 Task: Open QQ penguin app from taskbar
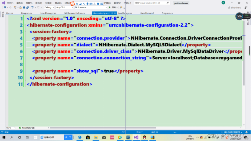[145, 137]
